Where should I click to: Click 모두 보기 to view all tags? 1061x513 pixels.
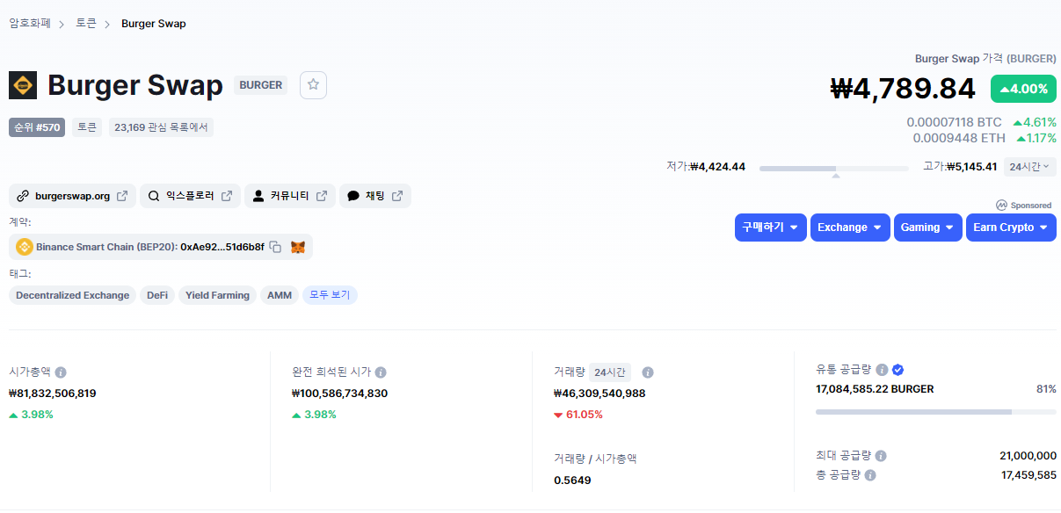click(x=330, y=295)
